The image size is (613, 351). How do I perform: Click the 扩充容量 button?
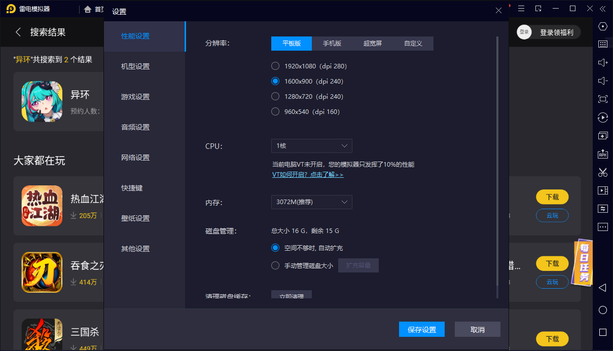(358, 265)
